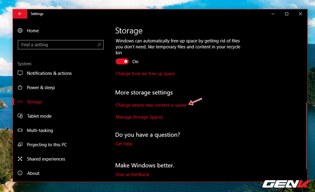Click Make Windows better. heading
Viewport: 315px width, 192px height.
coord(145,165)
